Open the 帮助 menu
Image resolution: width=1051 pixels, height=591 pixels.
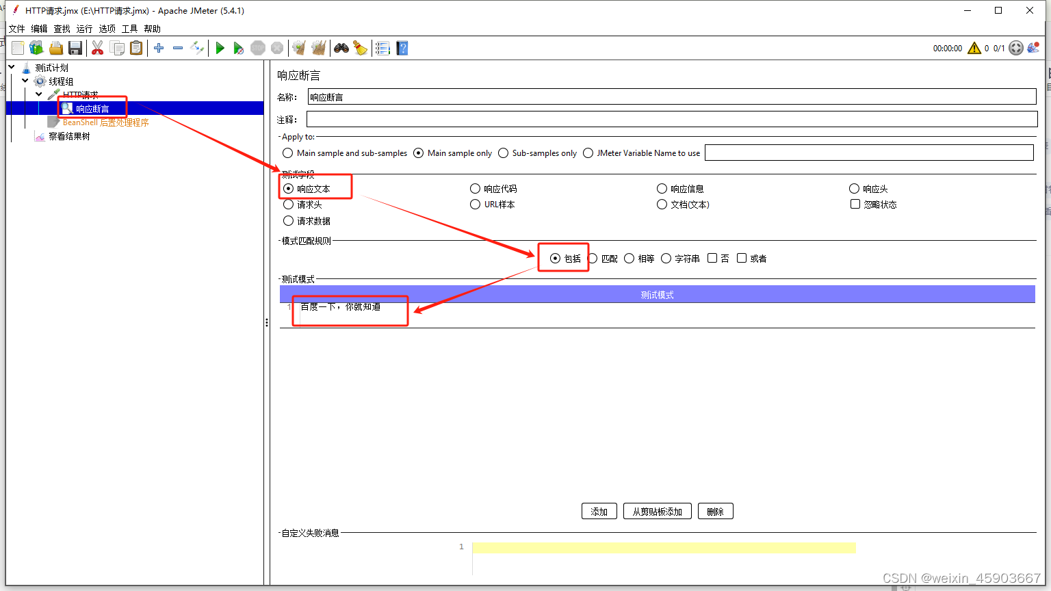pos(152,29)
